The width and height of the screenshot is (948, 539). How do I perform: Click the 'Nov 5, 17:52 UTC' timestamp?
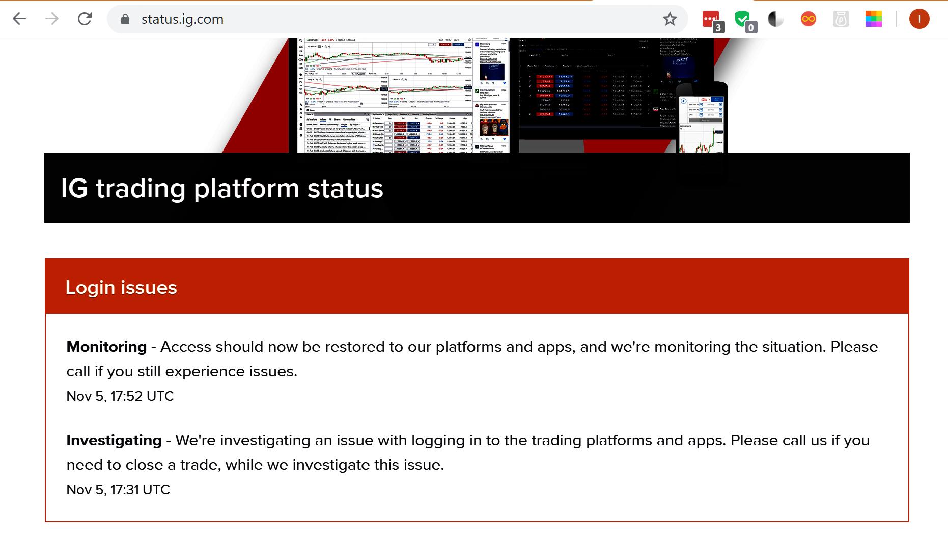(120, 396)
